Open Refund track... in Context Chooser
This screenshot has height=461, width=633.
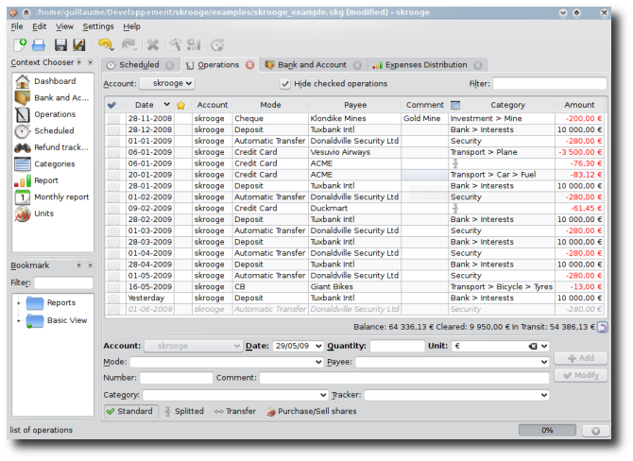53,147
